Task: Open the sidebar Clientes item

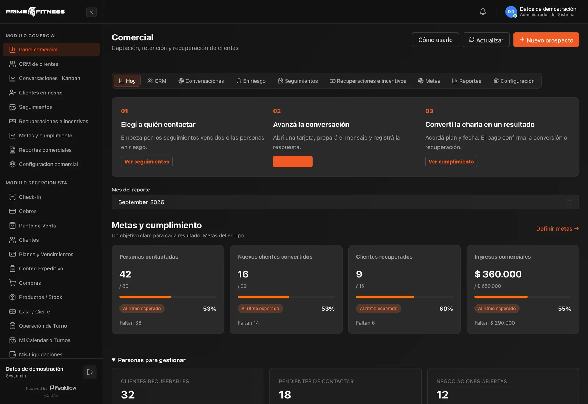Action: pyautogui.click(x=51, y=240)
